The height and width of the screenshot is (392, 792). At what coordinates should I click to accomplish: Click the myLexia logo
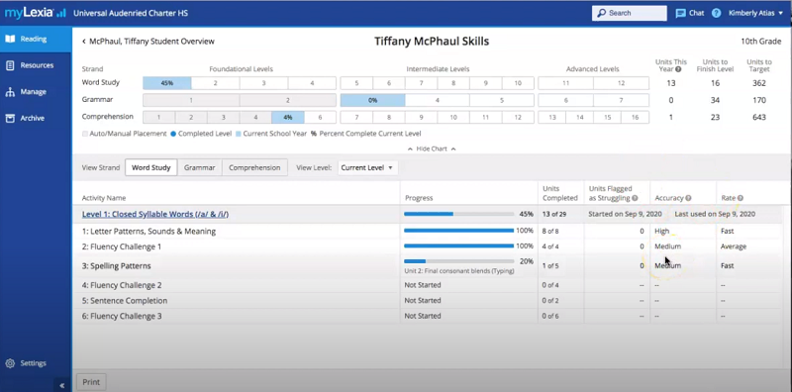click(36, 13)
